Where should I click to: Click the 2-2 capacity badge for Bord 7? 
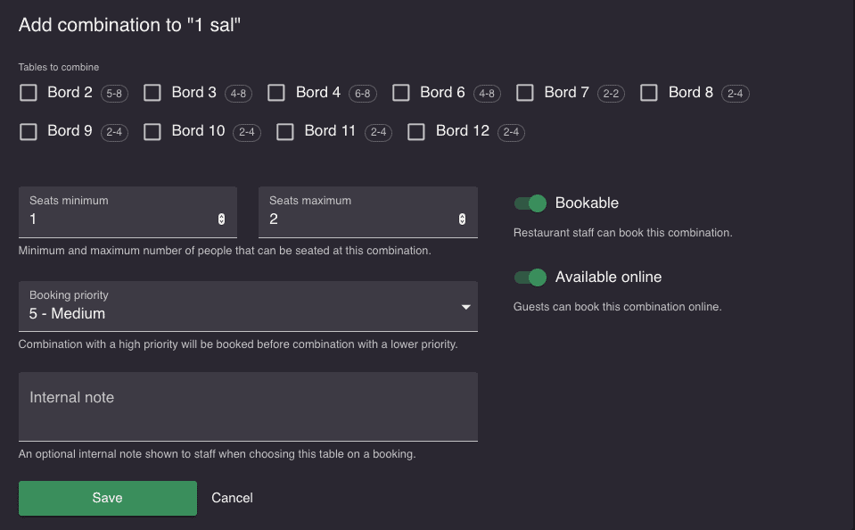pyautogui.click(x=611, y=94)
